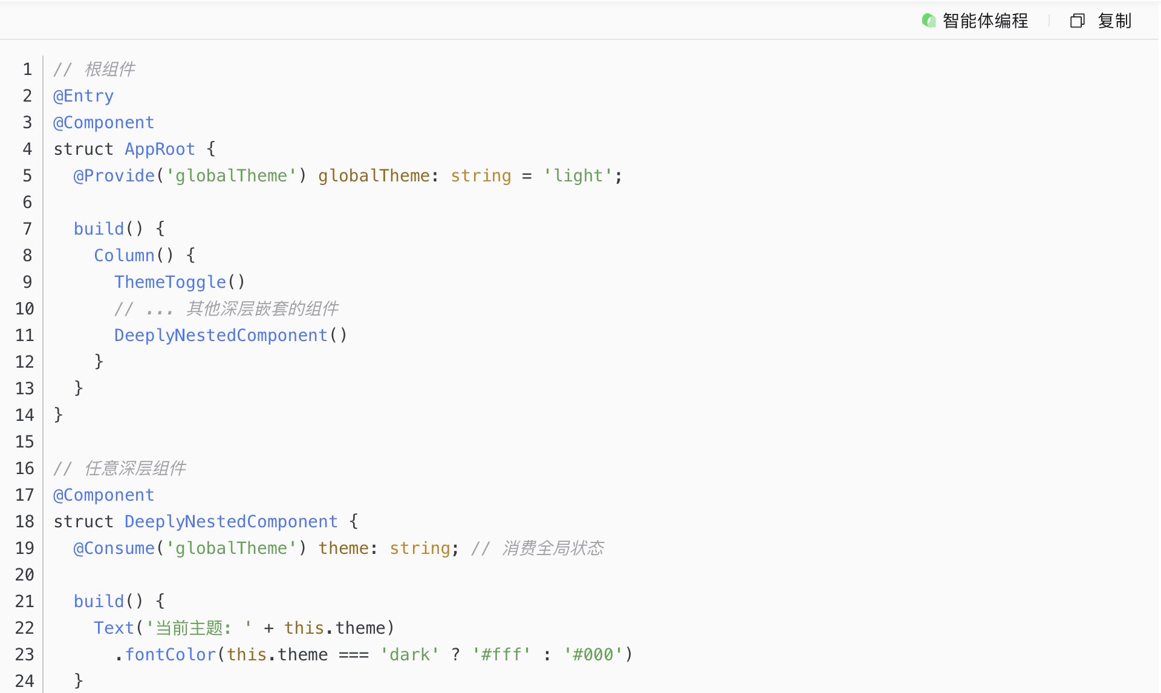Click line number 1 in gutter
1161x693 pixels.
click(27, 70)
